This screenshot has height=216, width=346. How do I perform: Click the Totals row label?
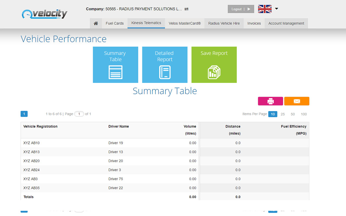[29, 197]
